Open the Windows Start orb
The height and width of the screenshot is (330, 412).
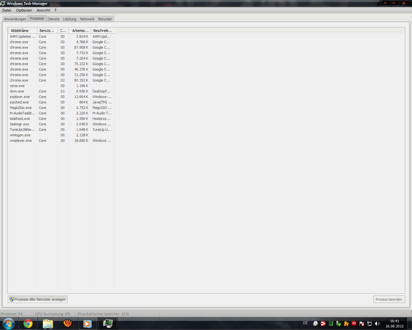click(8, 323)
